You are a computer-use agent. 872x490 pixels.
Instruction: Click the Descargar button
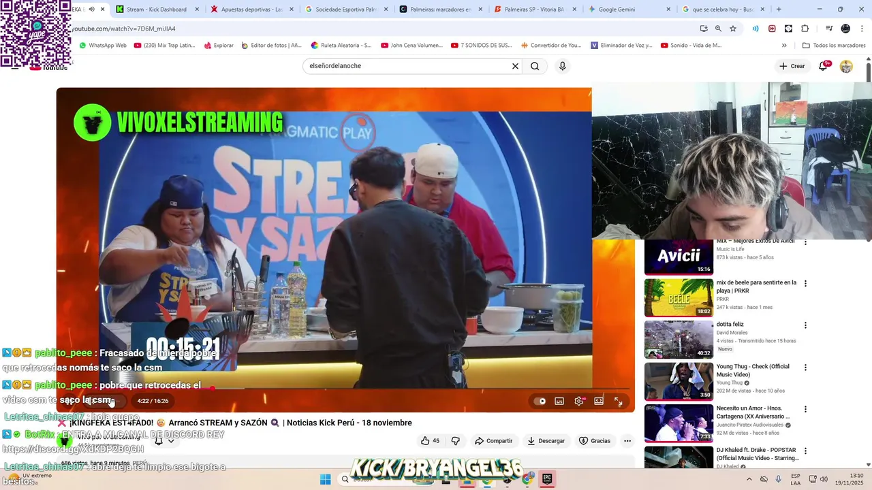click(546, 441)
